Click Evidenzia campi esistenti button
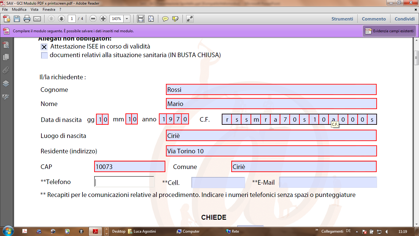 pyautogui.click(x=389, y=31)
